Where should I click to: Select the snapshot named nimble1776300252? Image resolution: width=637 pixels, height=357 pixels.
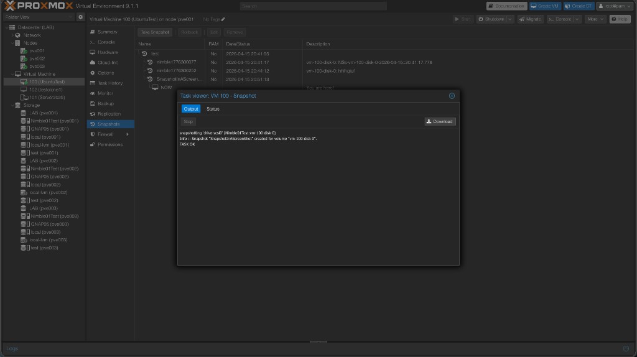pyautogui.click(x=176, y=71)
